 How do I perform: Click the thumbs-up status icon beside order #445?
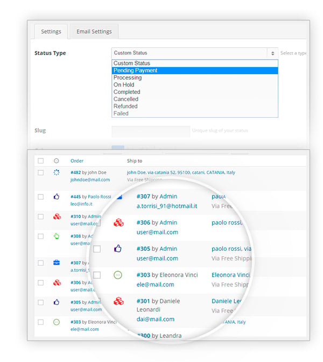57,197
